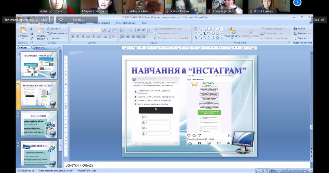Open the font name combo box
329x173 pixels.
pos(81,30)
